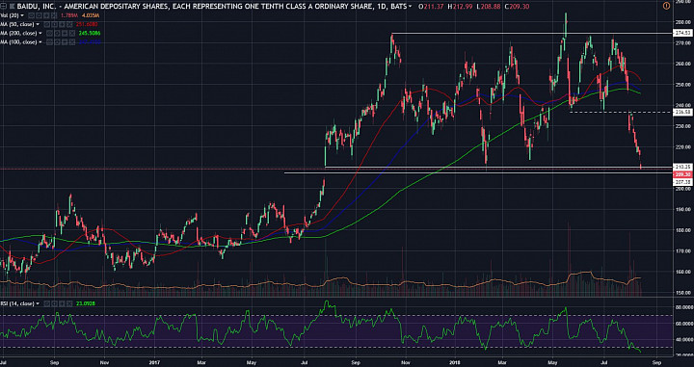The height and width of the screenshot is (367, 694).
Task: Click the 40.0000 tick on RSI axis
Action: [x=683, y=340]
